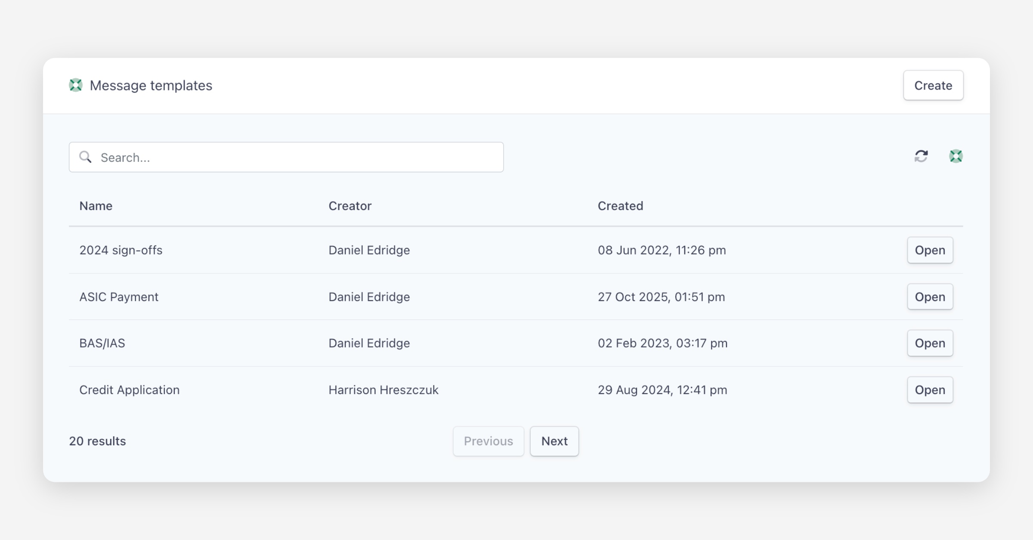This screenshot has height=540, width=1033.
Task: Open the 2024 sign-offs template
Action: point(930,250)
